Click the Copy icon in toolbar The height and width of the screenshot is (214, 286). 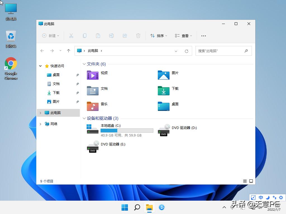pyautogui.click(x=84, y=36)
